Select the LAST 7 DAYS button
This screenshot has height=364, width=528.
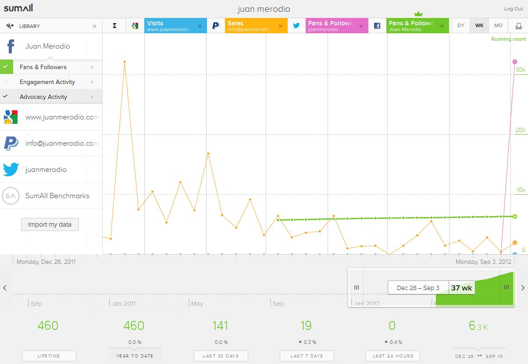coord(307,356)
